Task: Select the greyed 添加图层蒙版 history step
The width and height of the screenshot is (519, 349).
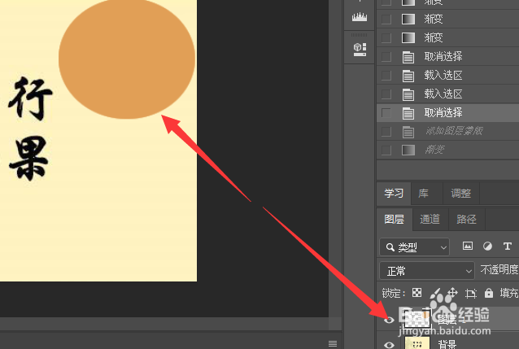Action: pyautogui.click(x=448, y=132)
